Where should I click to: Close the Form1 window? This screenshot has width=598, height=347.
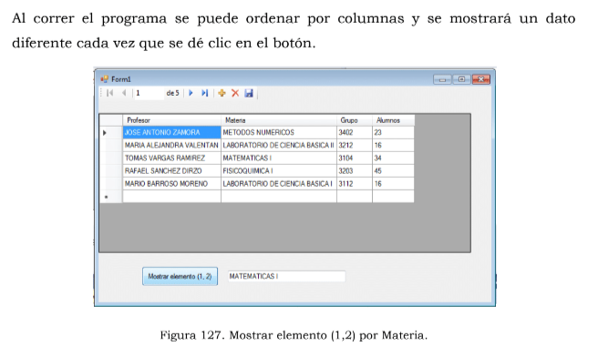click(481, 79)
